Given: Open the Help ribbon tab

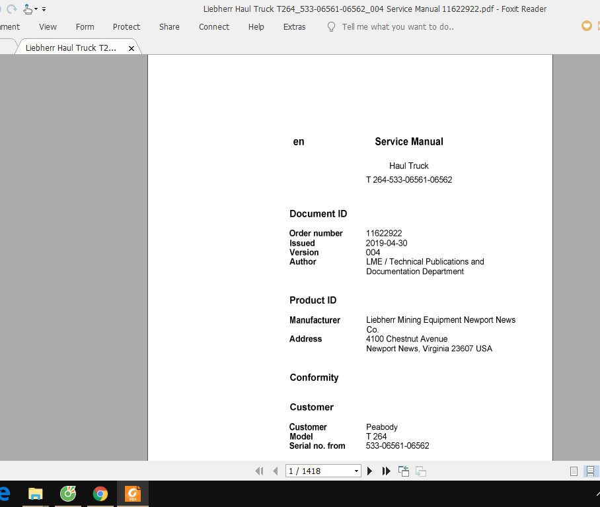Looking at the screenshot, I should 256,27.
